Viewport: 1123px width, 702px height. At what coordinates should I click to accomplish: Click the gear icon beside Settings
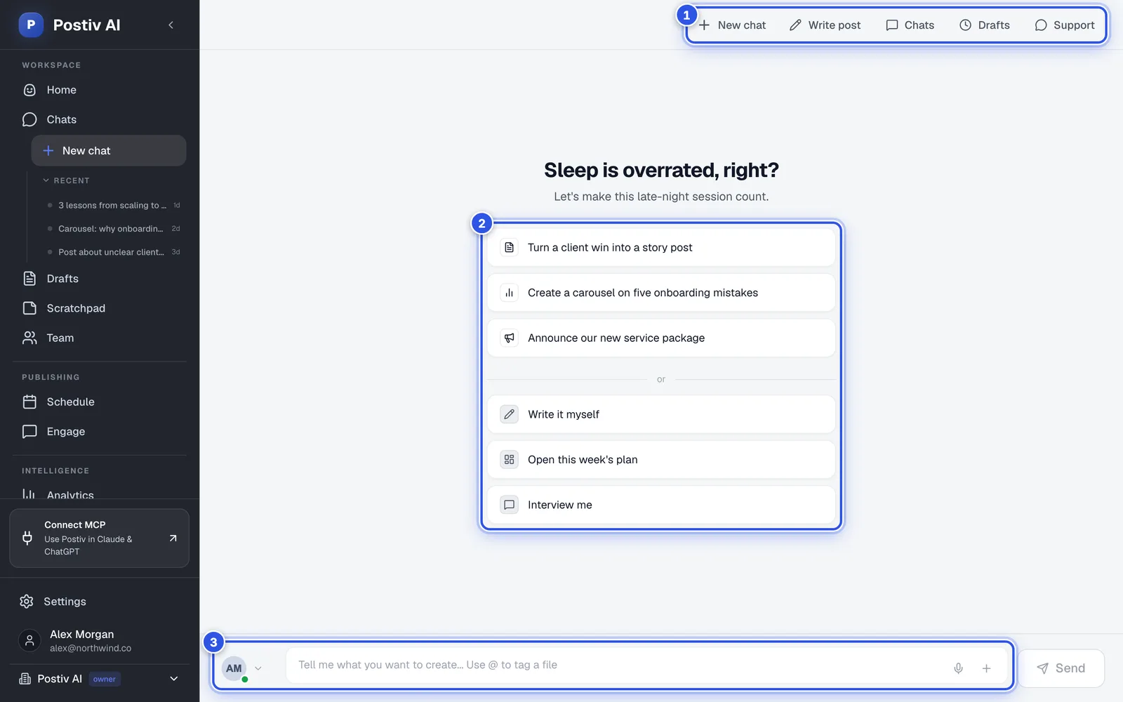[27, 602]
